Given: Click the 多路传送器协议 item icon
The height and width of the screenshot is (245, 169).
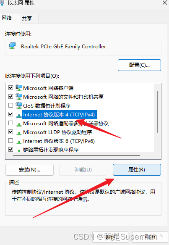Looking at the screenshot, I should pyautogui.click(x=19, y=124).
